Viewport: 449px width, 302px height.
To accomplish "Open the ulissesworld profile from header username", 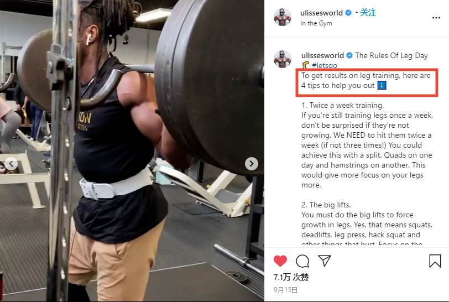I will pyautogui.click(x=321, y=13).
